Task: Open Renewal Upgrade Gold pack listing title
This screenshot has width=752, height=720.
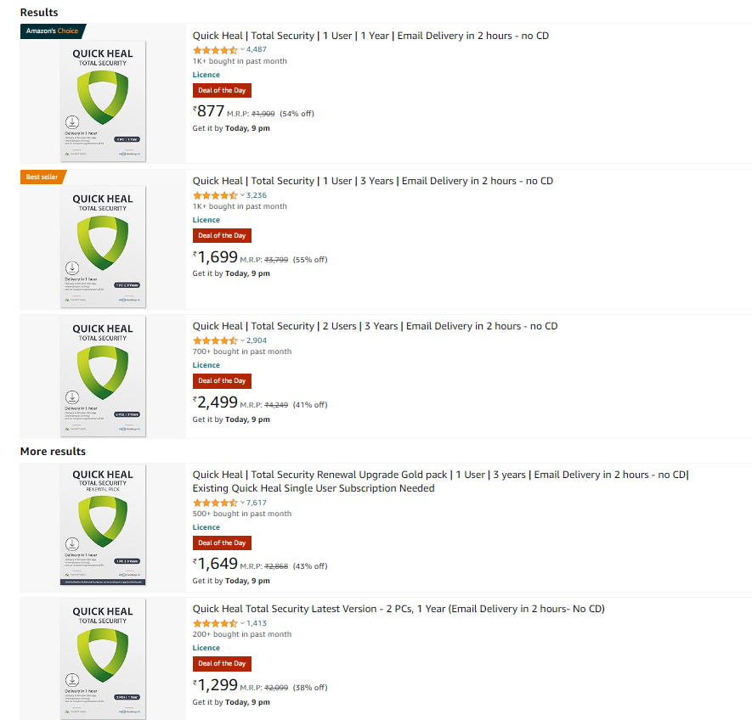Action: pyautogui.click(x=440, y=475)
